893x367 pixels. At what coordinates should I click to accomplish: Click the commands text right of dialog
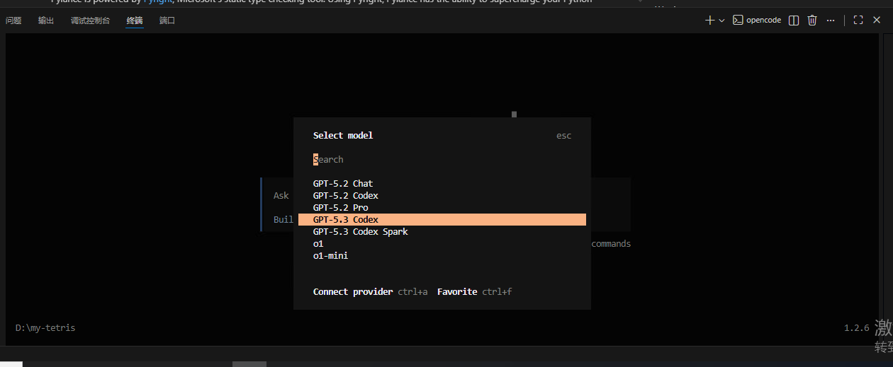pos(611,244)
